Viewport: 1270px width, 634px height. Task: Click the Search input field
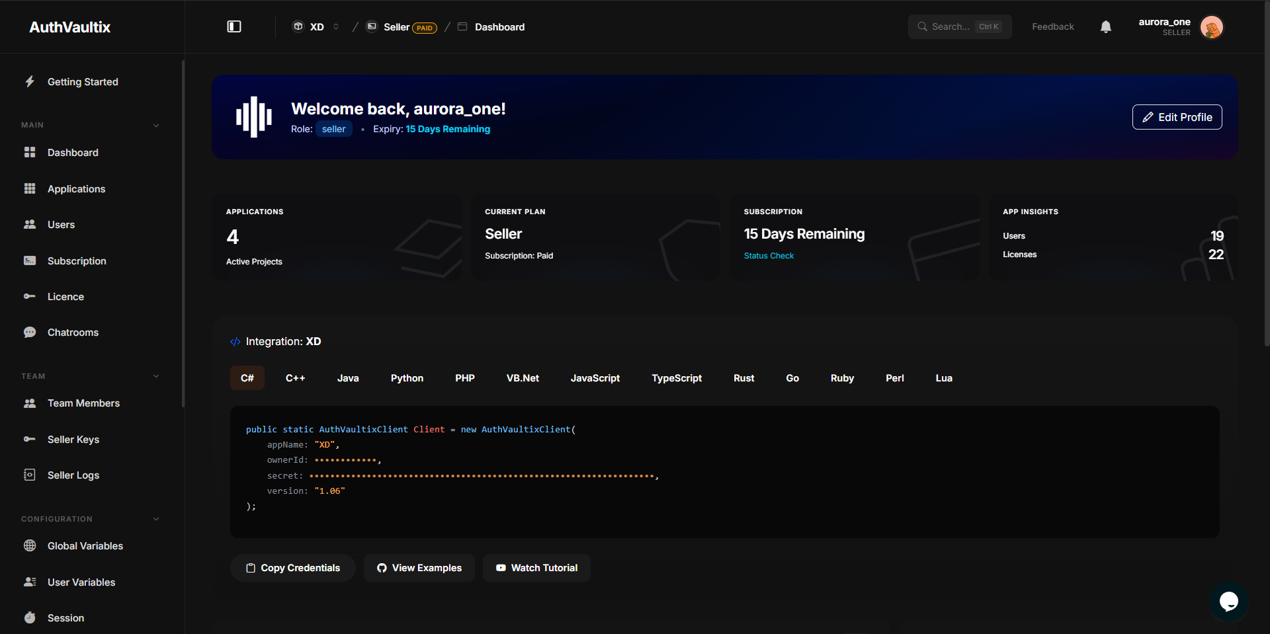click(960, 26)
